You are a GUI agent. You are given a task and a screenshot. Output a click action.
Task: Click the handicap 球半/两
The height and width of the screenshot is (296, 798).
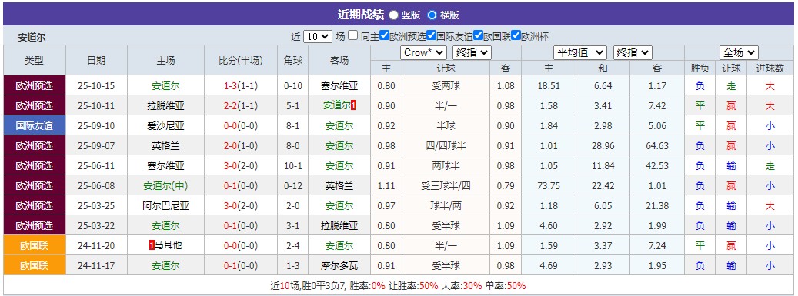(446, 206)
